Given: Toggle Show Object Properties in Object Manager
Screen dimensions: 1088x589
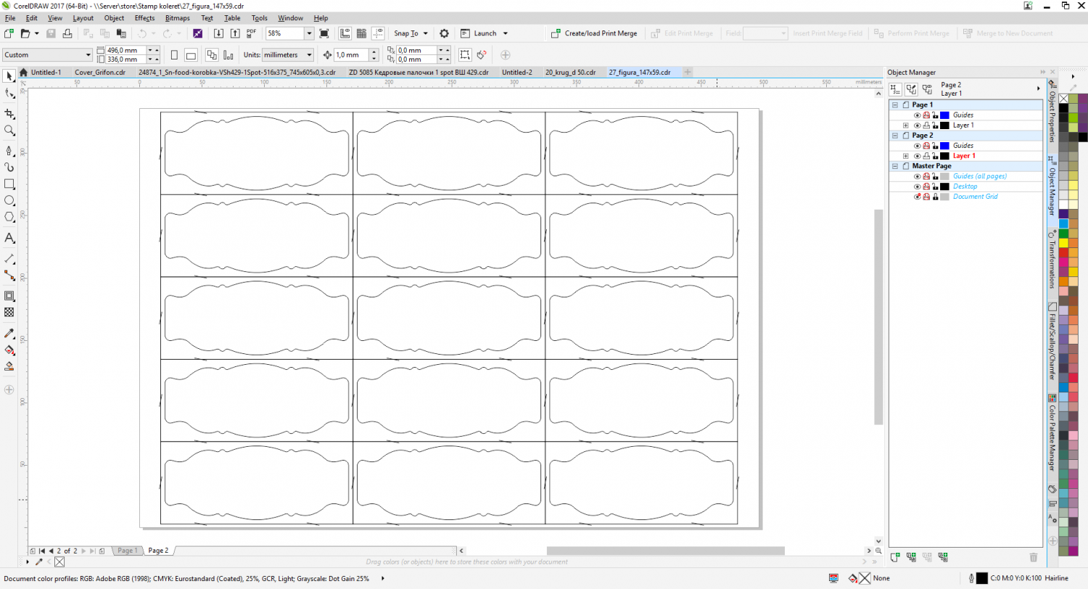Looking at the screenshot, I should coord(896,89).
